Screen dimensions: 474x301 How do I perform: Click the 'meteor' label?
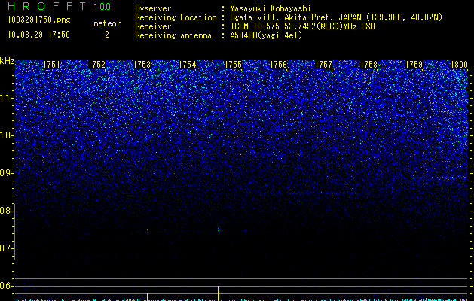[107, 23]
